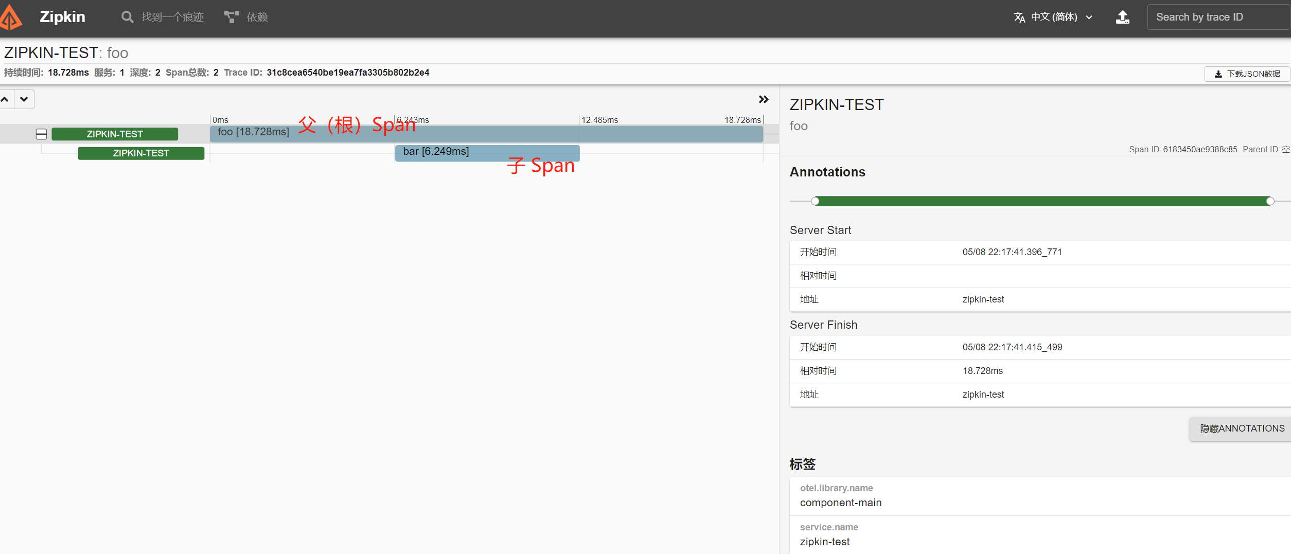Click the Server Start address zipkin-test
The image size is (1291, 554).
[983, 299]
